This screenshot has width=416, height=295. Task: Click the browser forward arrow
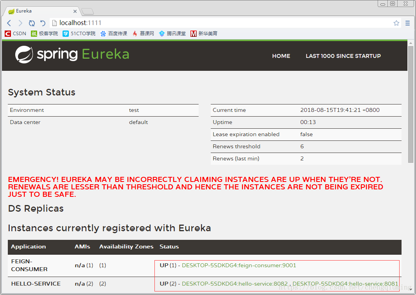[20, 23]
